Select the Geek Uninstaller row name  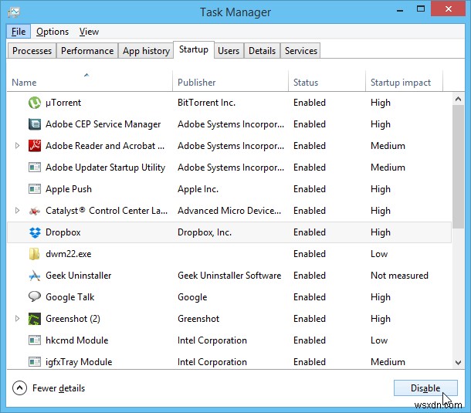(79, 276)
